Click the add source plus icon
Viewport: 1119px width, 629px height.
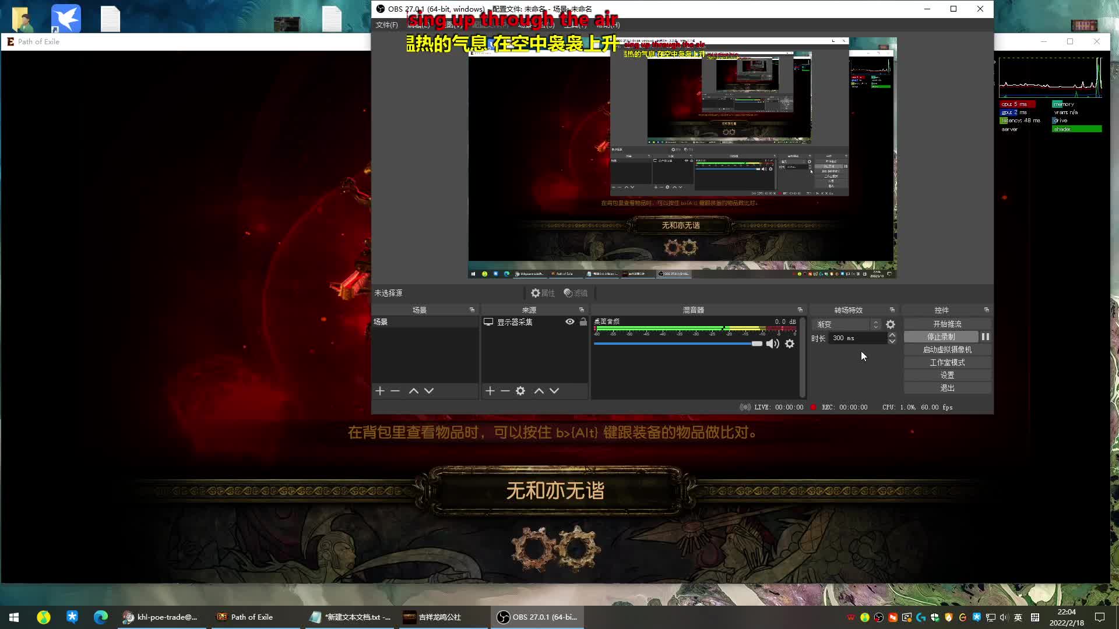point(490,391)
